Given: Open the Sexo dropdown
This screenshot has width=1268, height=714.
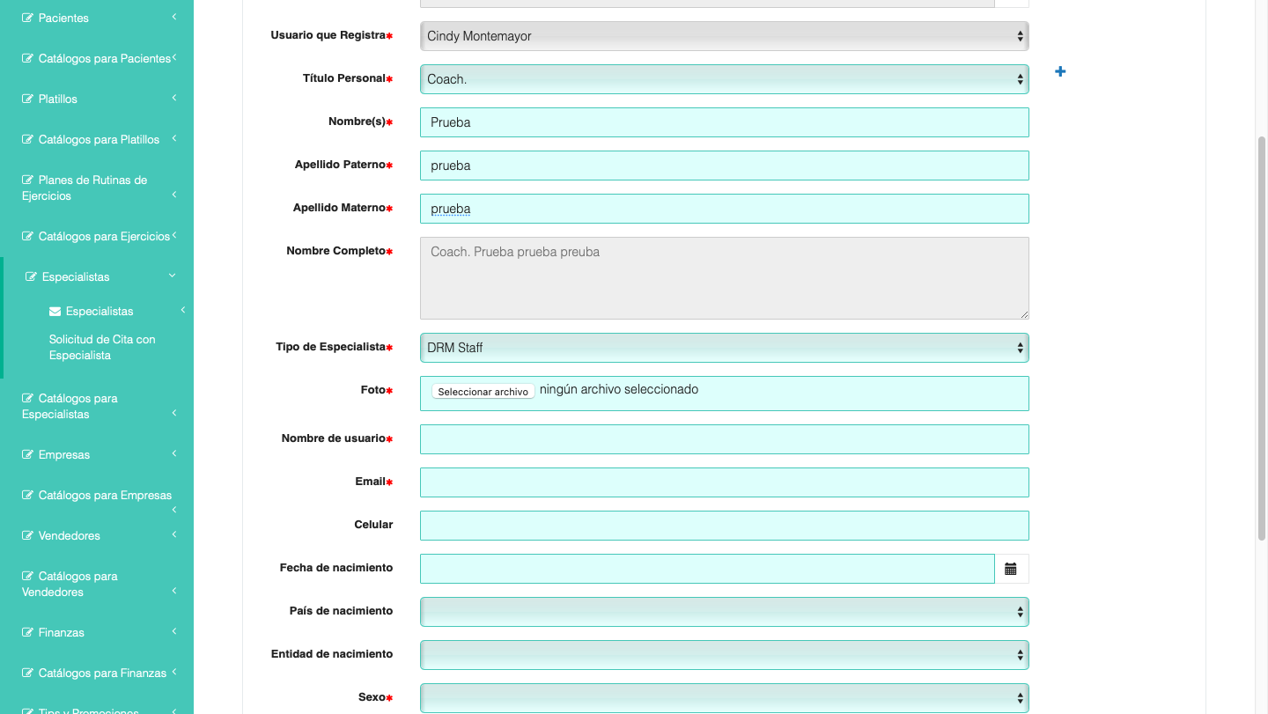Looking at the screenshot, I should 724,698.
